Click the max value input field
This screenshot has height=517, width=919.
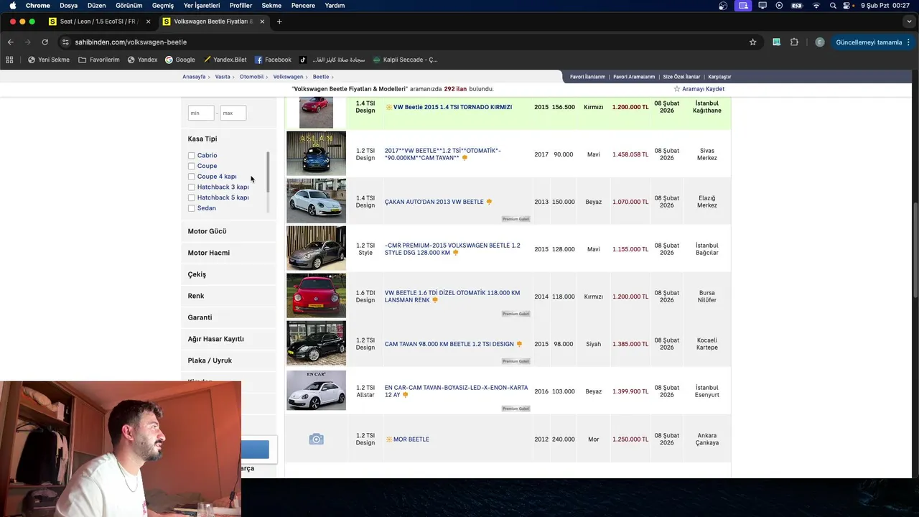(233, 113)
